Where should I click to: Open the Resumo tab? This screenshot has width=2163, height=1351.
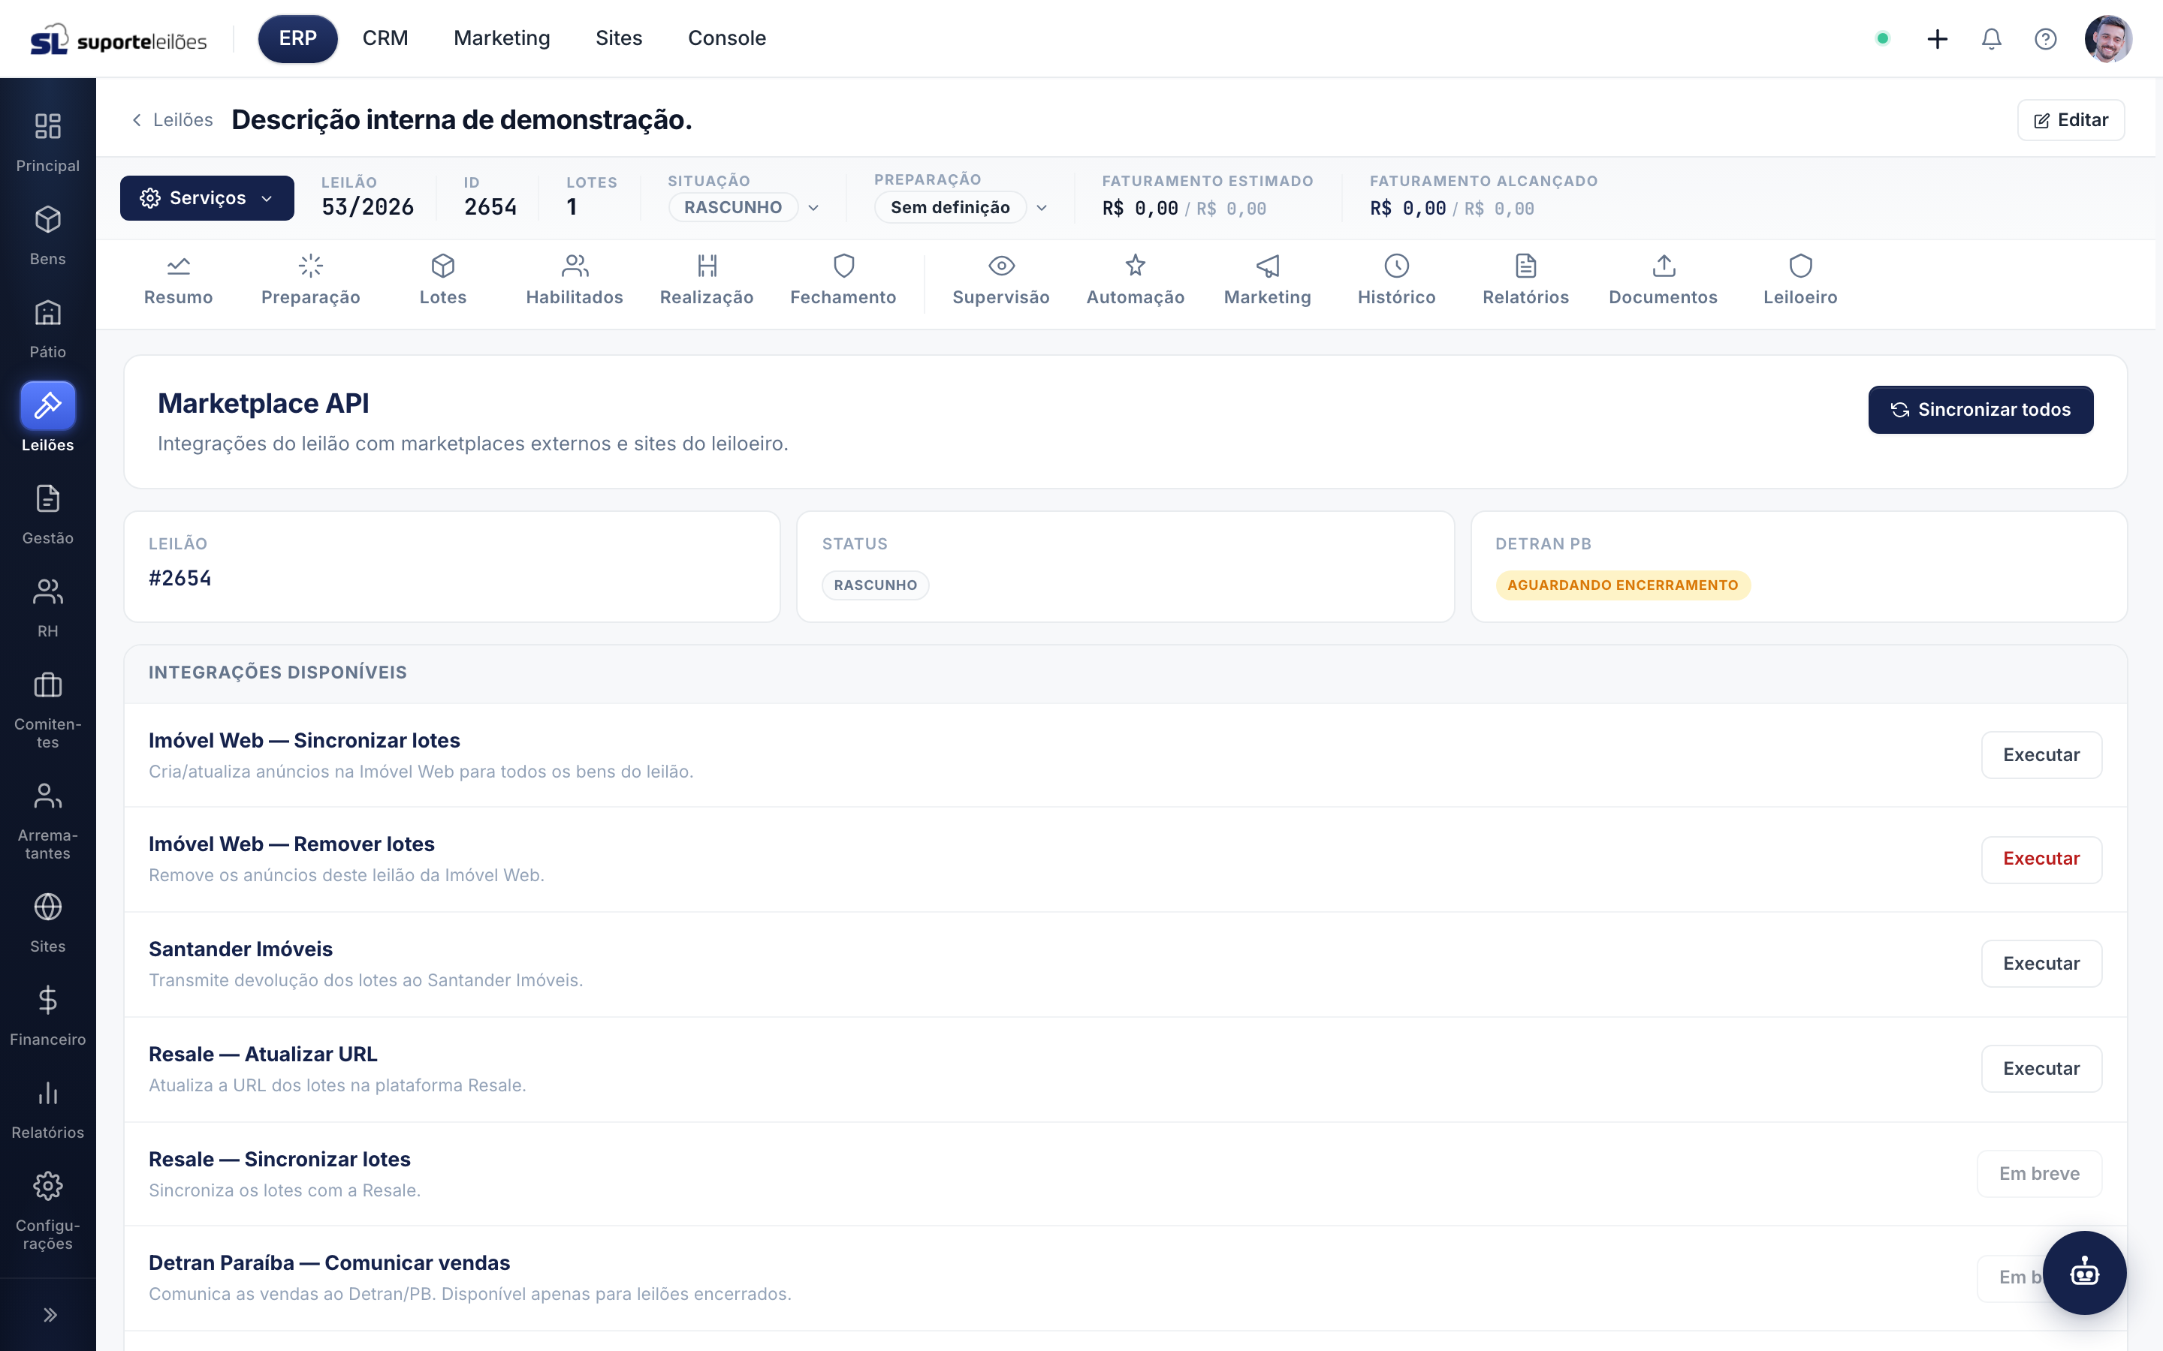pos(178,281)
